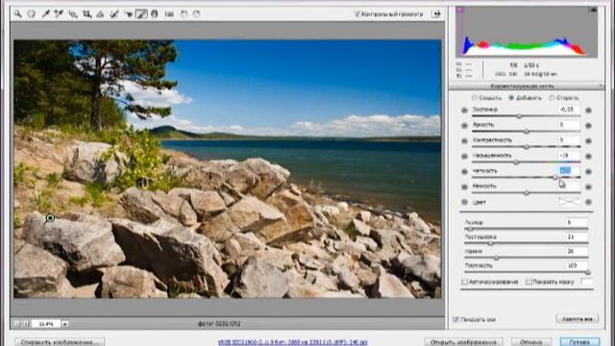Zoom out with the minus button
This screenshot has width=615, height=346.
tap(17, 324)
